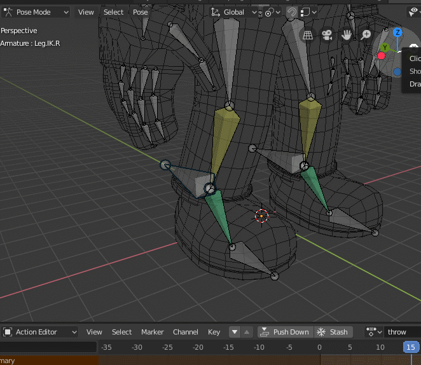Click the current frame 15 marker
The height and width of the screenshot is (365, 421).
[x=411, y=347]
